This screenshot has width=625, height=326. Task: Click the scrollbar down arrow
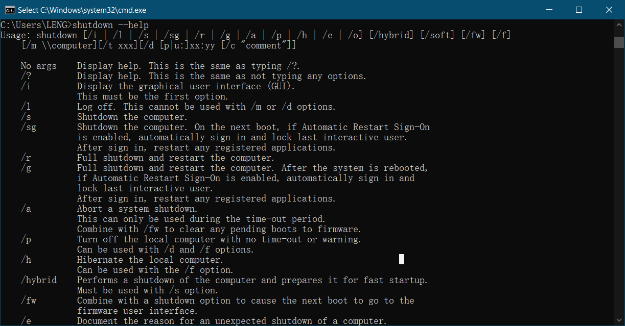[619, 320]
